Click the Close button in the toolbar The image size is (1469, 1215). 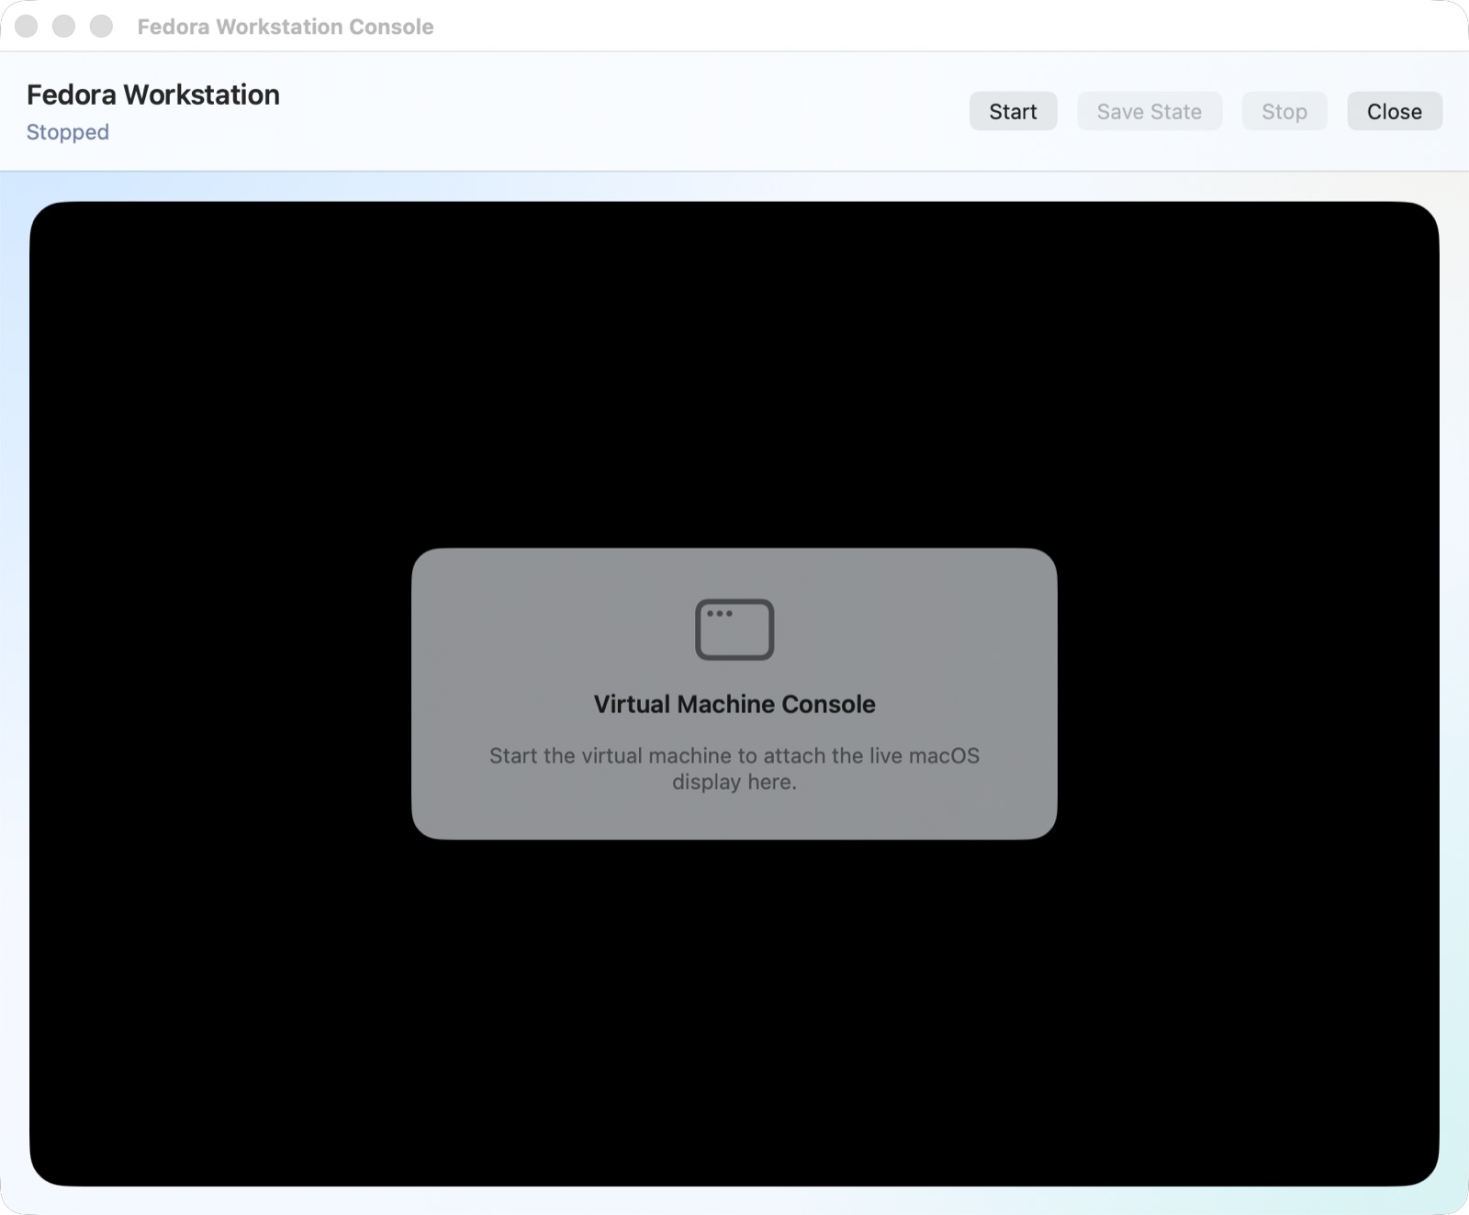coord(1394,111)
